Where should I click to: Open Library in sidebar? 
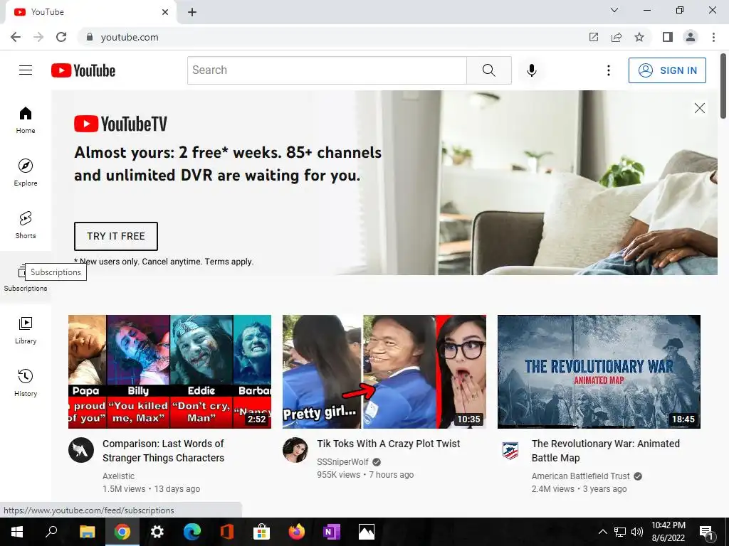(x=26, y=330)
